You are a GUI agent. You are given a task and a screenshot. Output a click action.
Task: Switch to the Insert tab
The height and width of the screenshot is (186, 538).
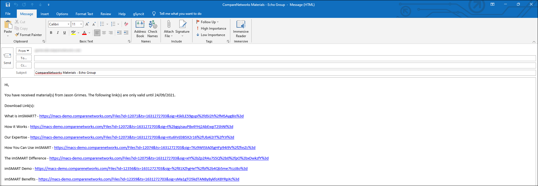coord(45,14)
